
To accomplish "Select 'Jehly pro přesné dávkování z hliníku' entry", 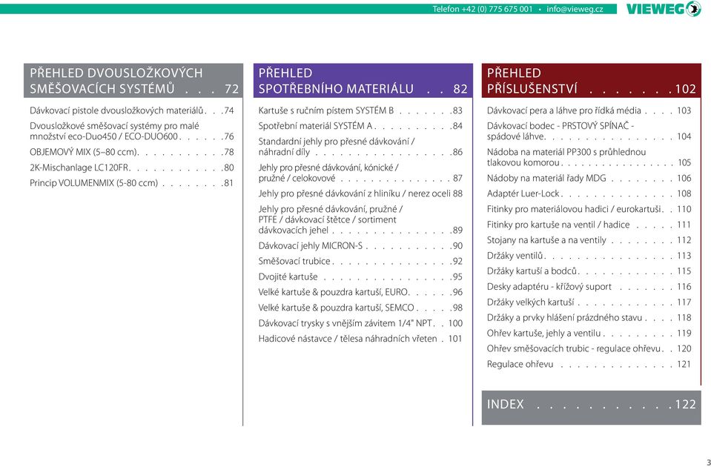I will pyautogui.click(x=360, y=193).
